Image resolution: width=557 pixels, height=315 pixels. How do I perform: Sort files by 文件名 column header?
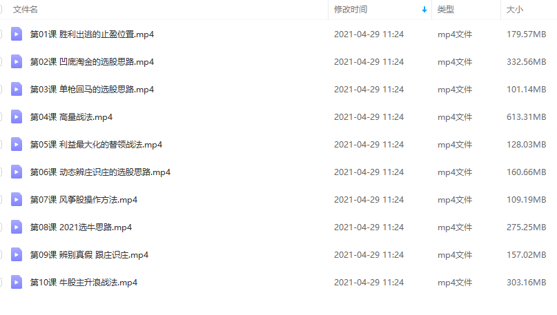click(x=26, y=10)
